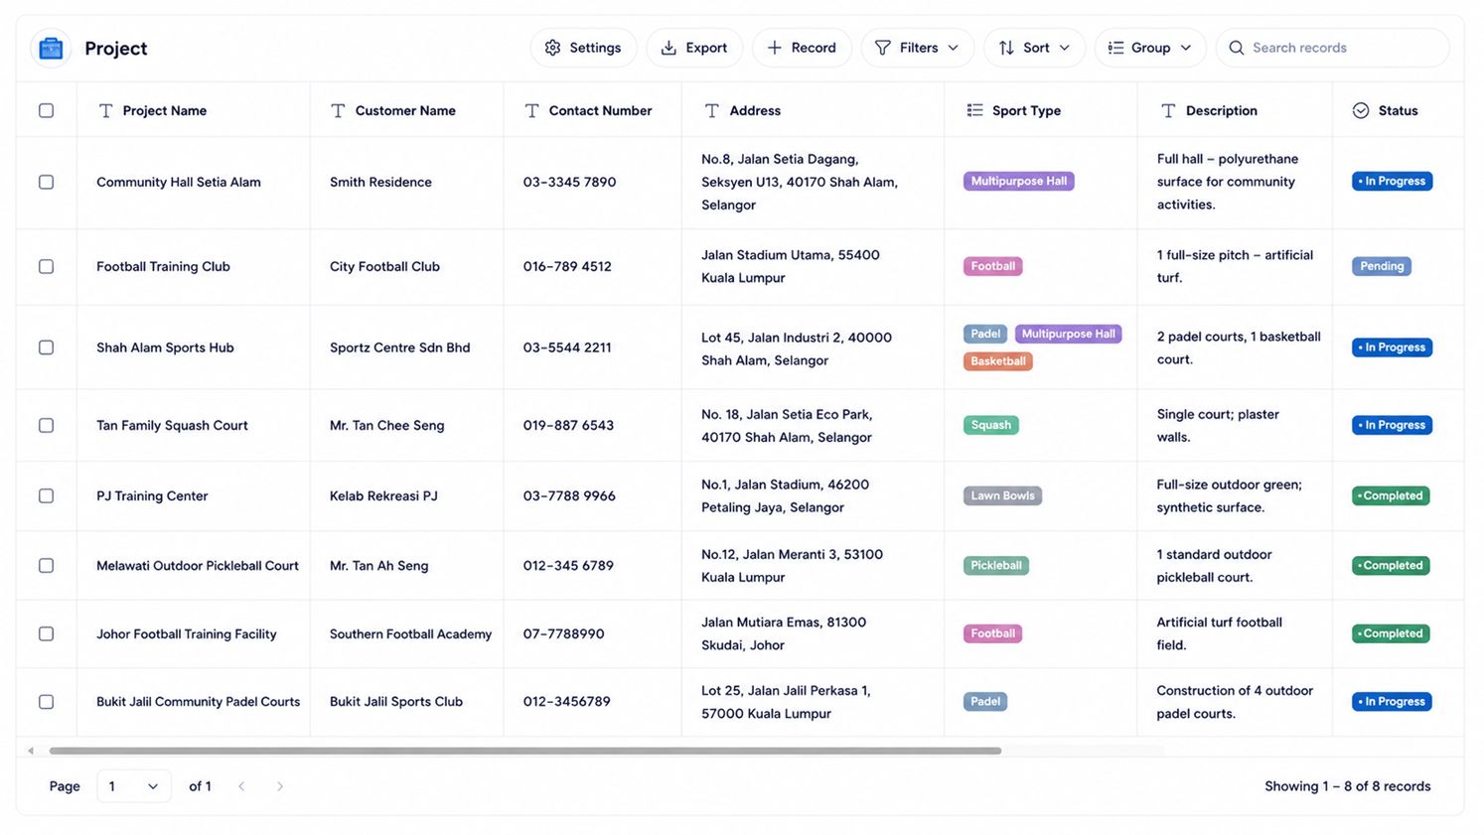Click the plus icon beside Record
Viewport: 1484px width, 835px height.
point(775,48)
